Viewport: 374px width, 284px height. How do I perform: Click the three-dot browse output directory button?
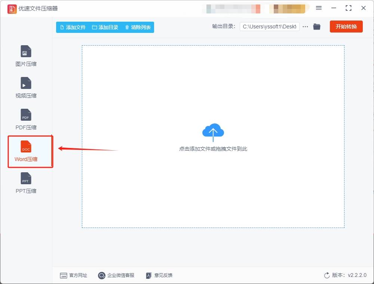305,27
